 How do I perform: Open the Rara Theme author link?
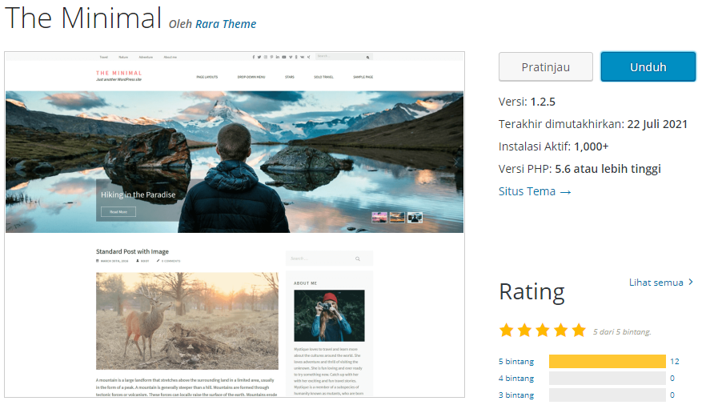tap(226, 24)
